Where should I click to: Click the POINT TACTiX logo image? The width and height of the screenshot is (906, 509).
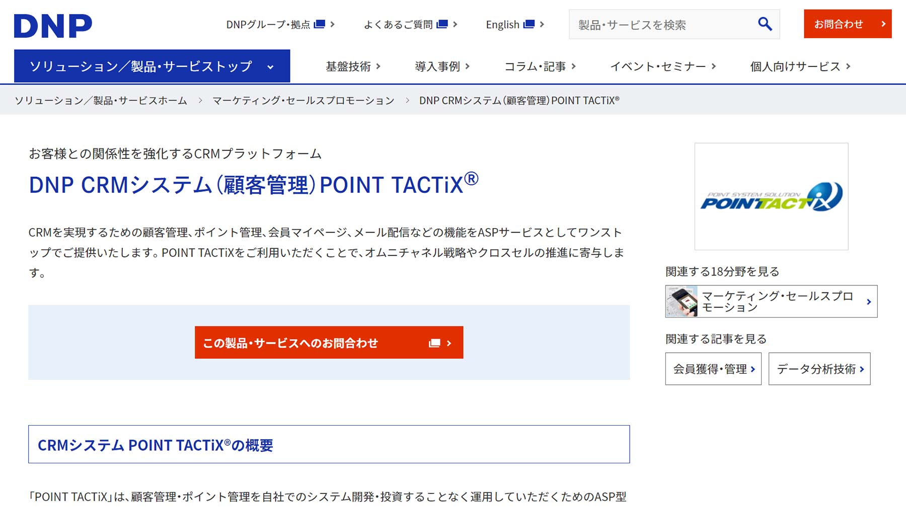[771, 196]
